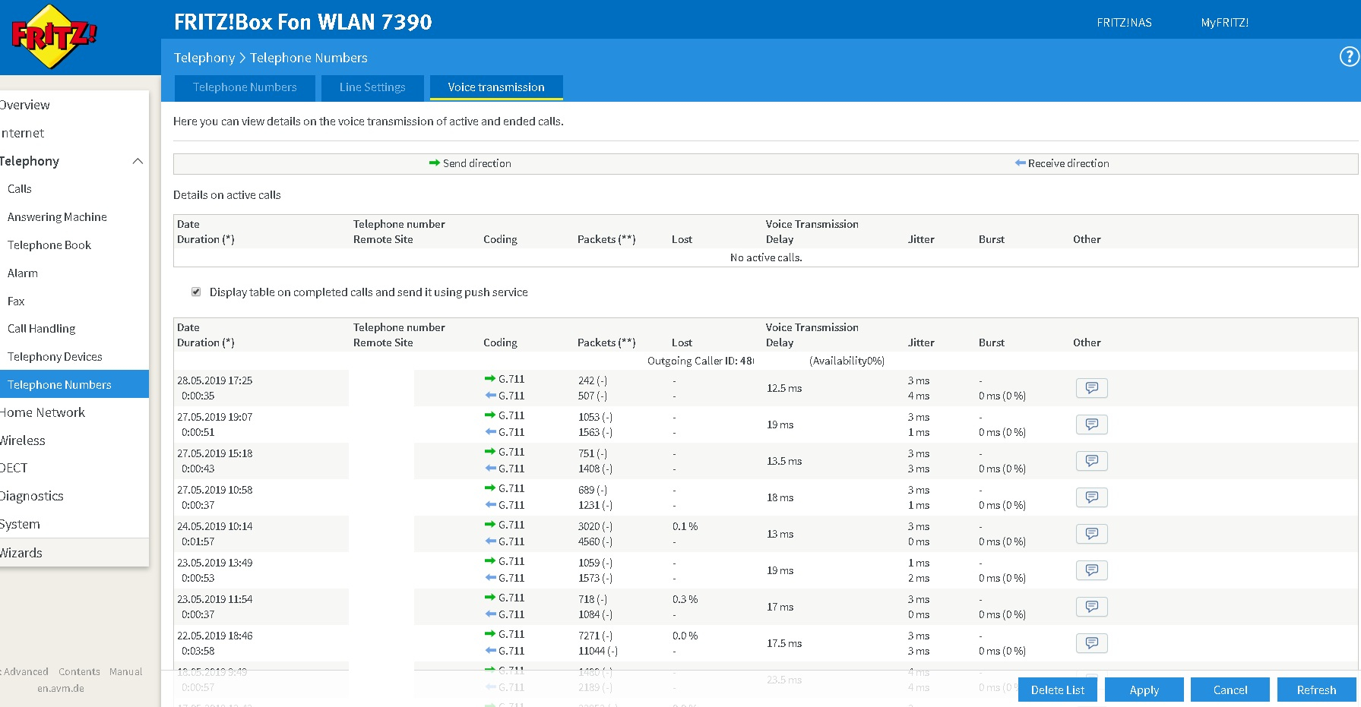This screenshot has width=1361, height=707.
Task: Open comment icon for 24.05.2019 10:14 call
Action: point(1091,534)
